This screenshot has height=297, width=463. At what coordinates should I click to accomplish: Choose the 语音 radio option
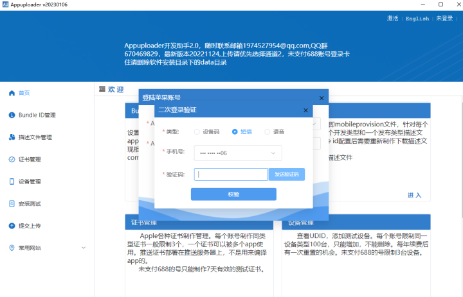click(x=268, y=132)
